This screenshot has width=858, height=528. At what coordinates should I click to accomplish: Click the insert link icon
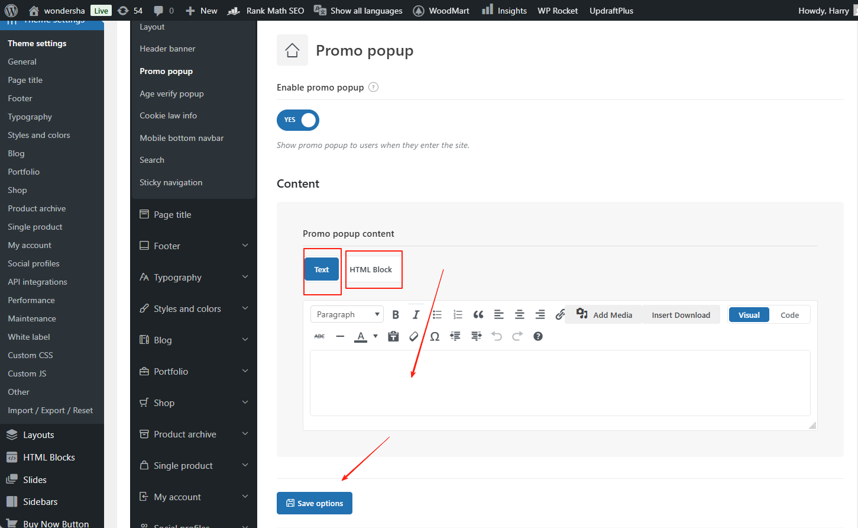(559, 315)
